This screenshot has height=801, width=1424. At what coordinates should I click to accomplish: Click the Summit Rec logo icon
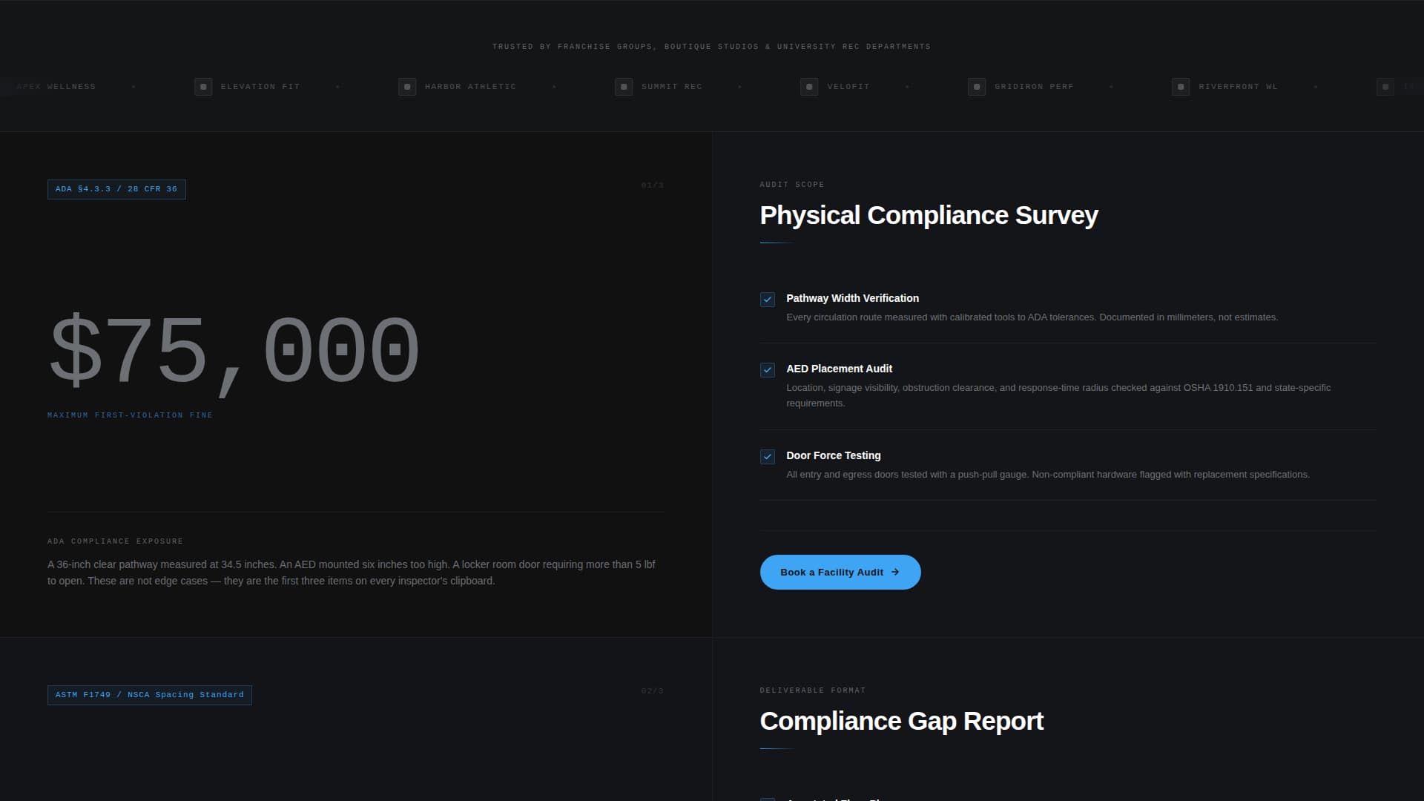pyautogui.click(x=624, y=87)
